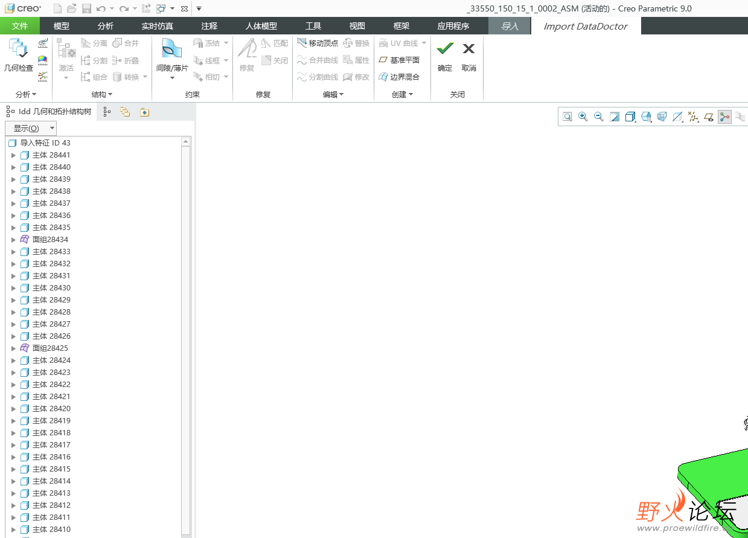Screen dimensions: 748x538
Task: Click the rainbow shaded curvature icon
Action: tap(43, 60)
